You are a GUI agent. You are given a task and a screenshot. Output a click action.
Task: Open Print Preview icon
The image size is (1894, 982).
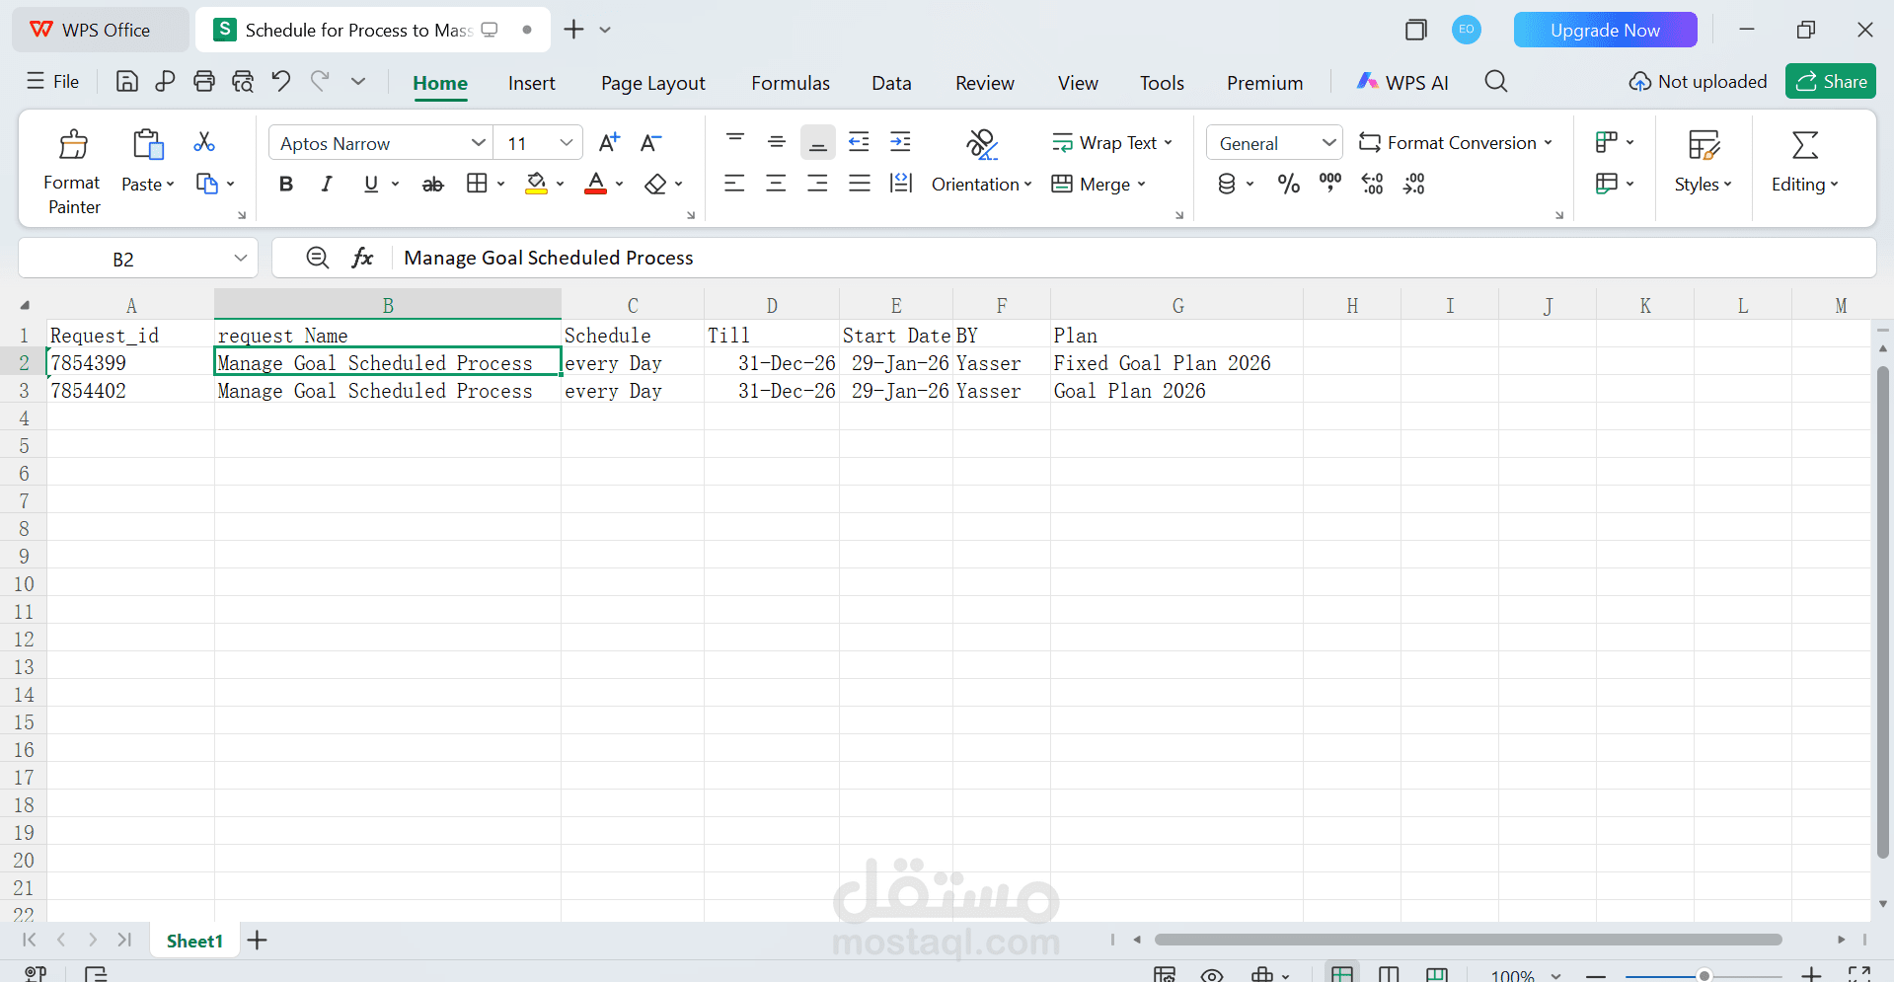243,82
